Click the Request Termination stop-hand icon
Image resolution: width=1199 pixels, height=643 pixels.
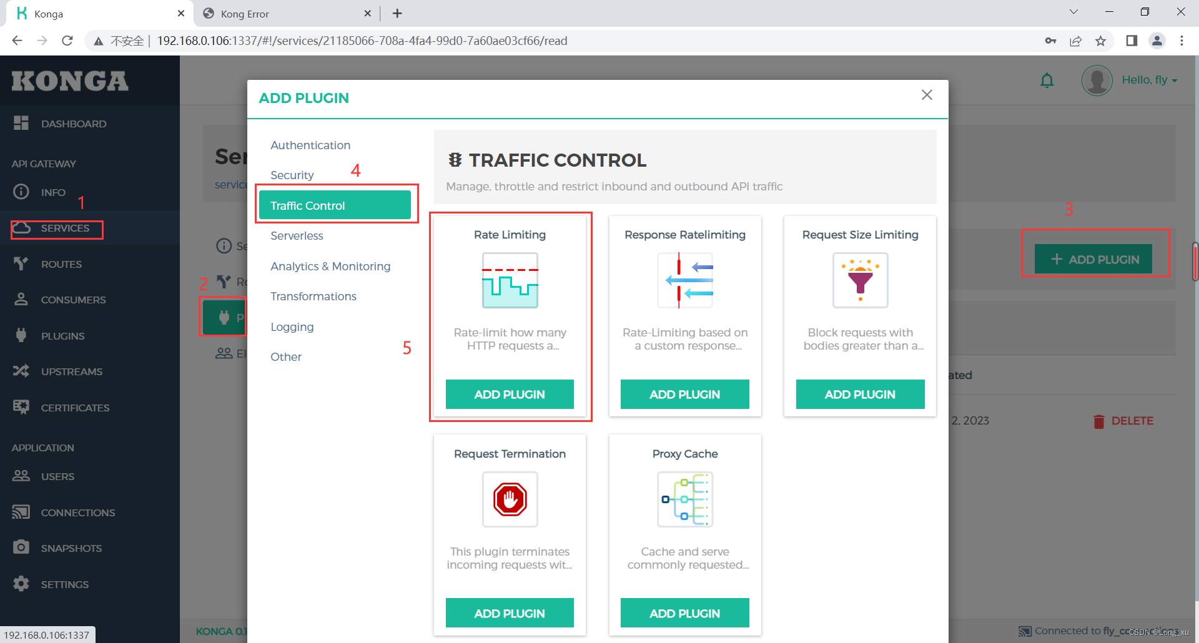click(510, 499)
